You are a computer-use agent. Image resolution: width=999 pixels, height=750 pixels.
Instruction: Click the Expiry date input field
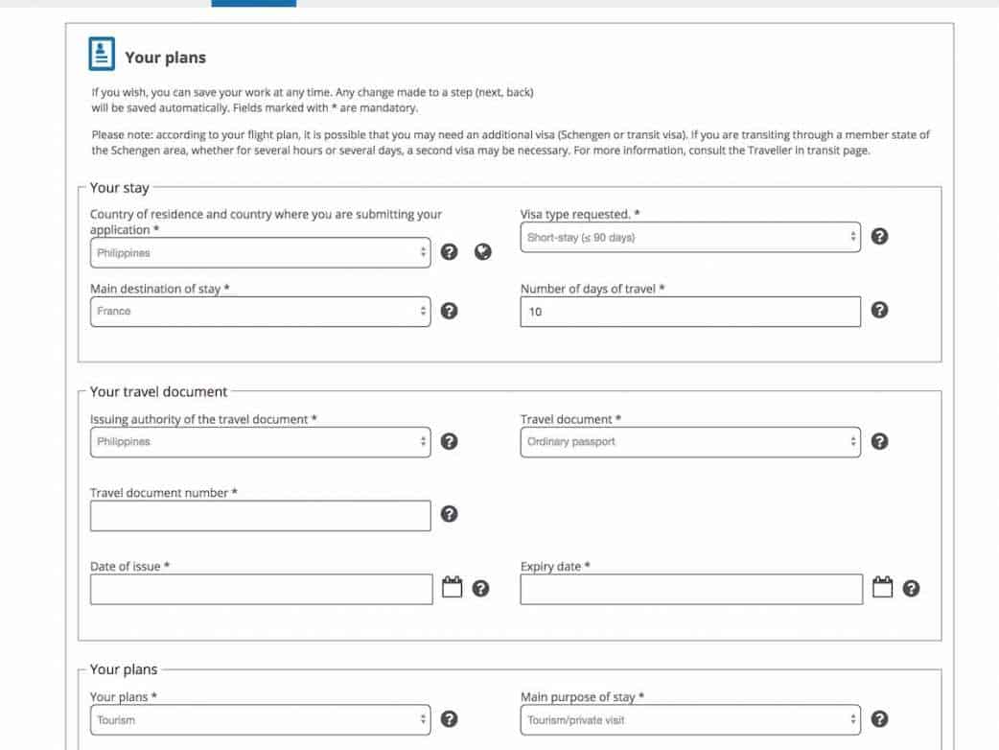click(690, 589)
